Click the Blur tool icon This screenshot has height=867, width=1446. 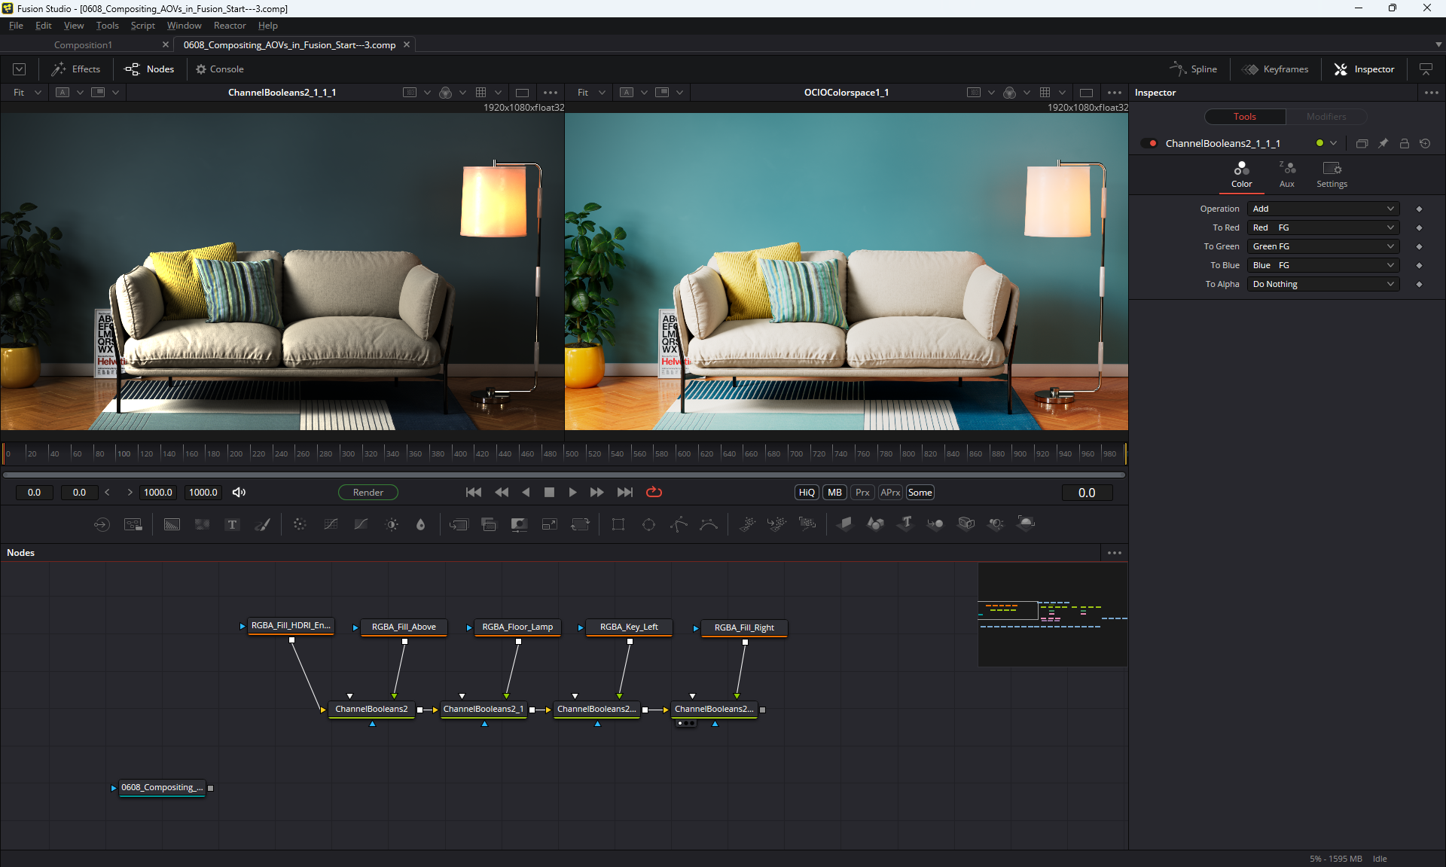420,524
